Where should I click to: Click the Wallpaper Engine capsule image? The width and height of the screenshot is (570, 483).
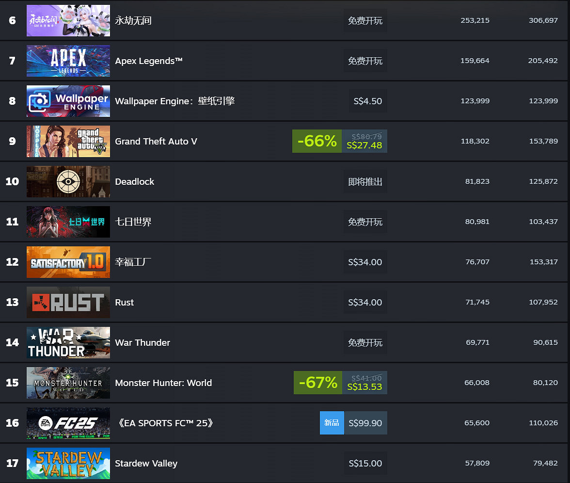click(68, 101)
